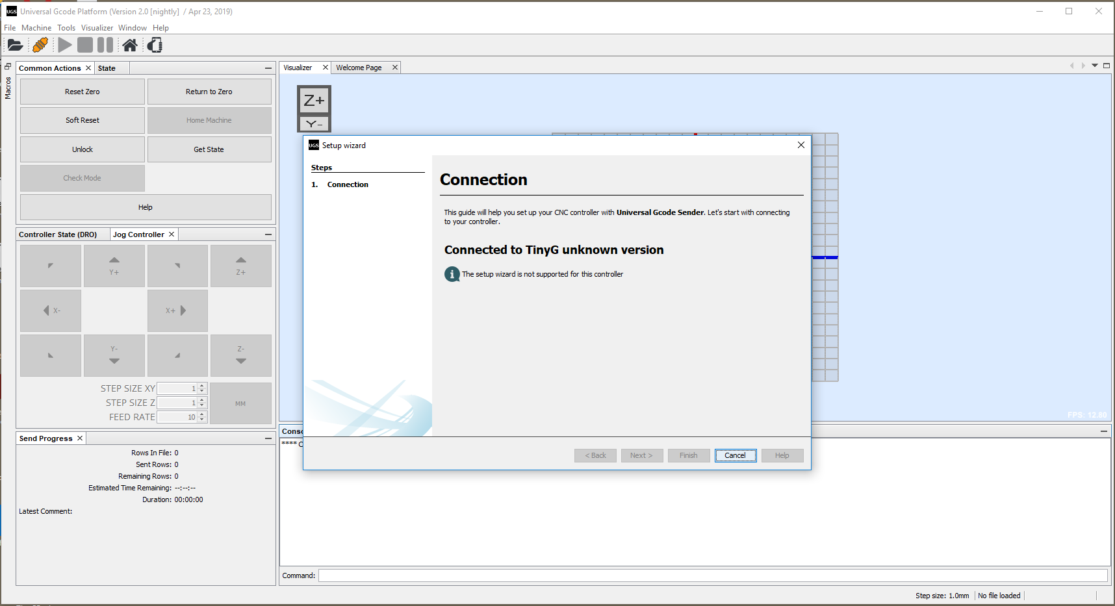The width and height of the screenshot is (1115, 606).
Task: Jog Z- in the Jog Controller
Action: pos(241,355)
